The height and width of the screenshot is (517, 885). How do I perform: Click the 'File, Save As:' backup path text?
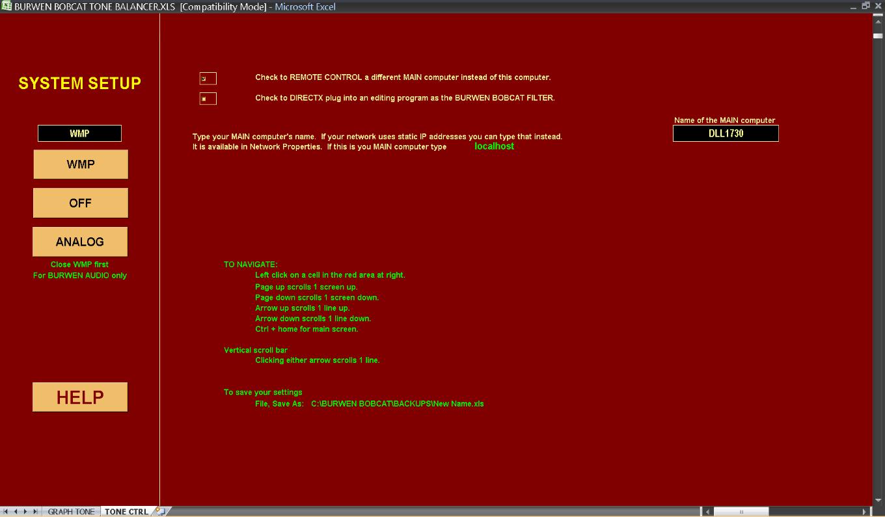tap(370, 404)
